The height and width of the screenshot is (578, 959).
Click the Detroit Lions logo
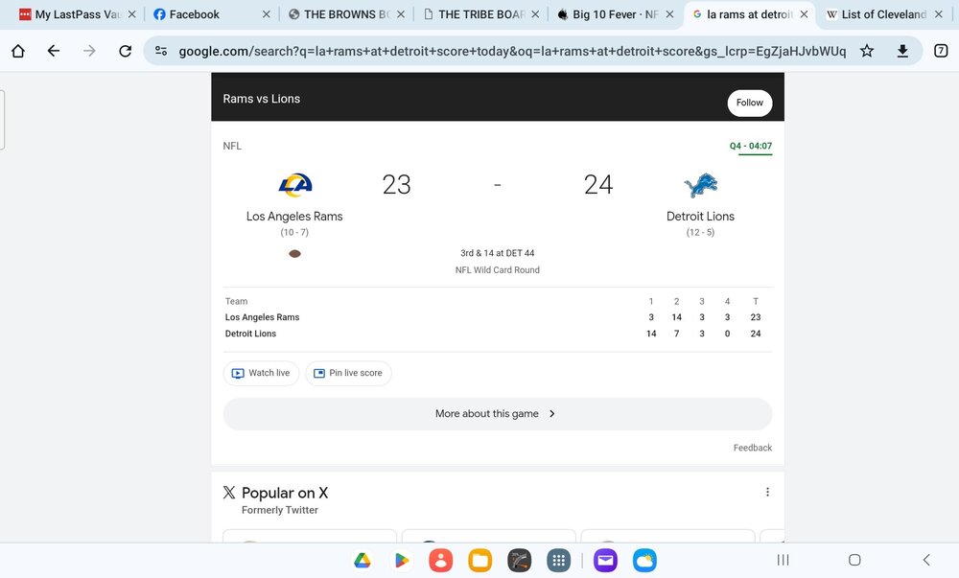coord(700,185)
